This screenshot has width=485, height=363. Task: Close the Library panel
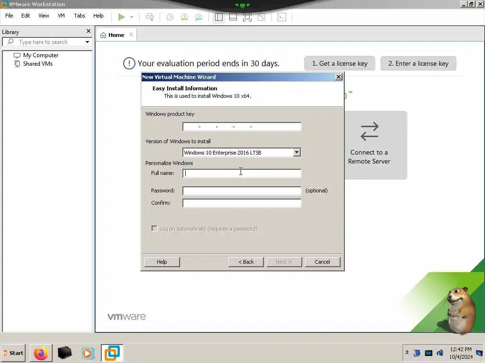[x=89, y=31]
